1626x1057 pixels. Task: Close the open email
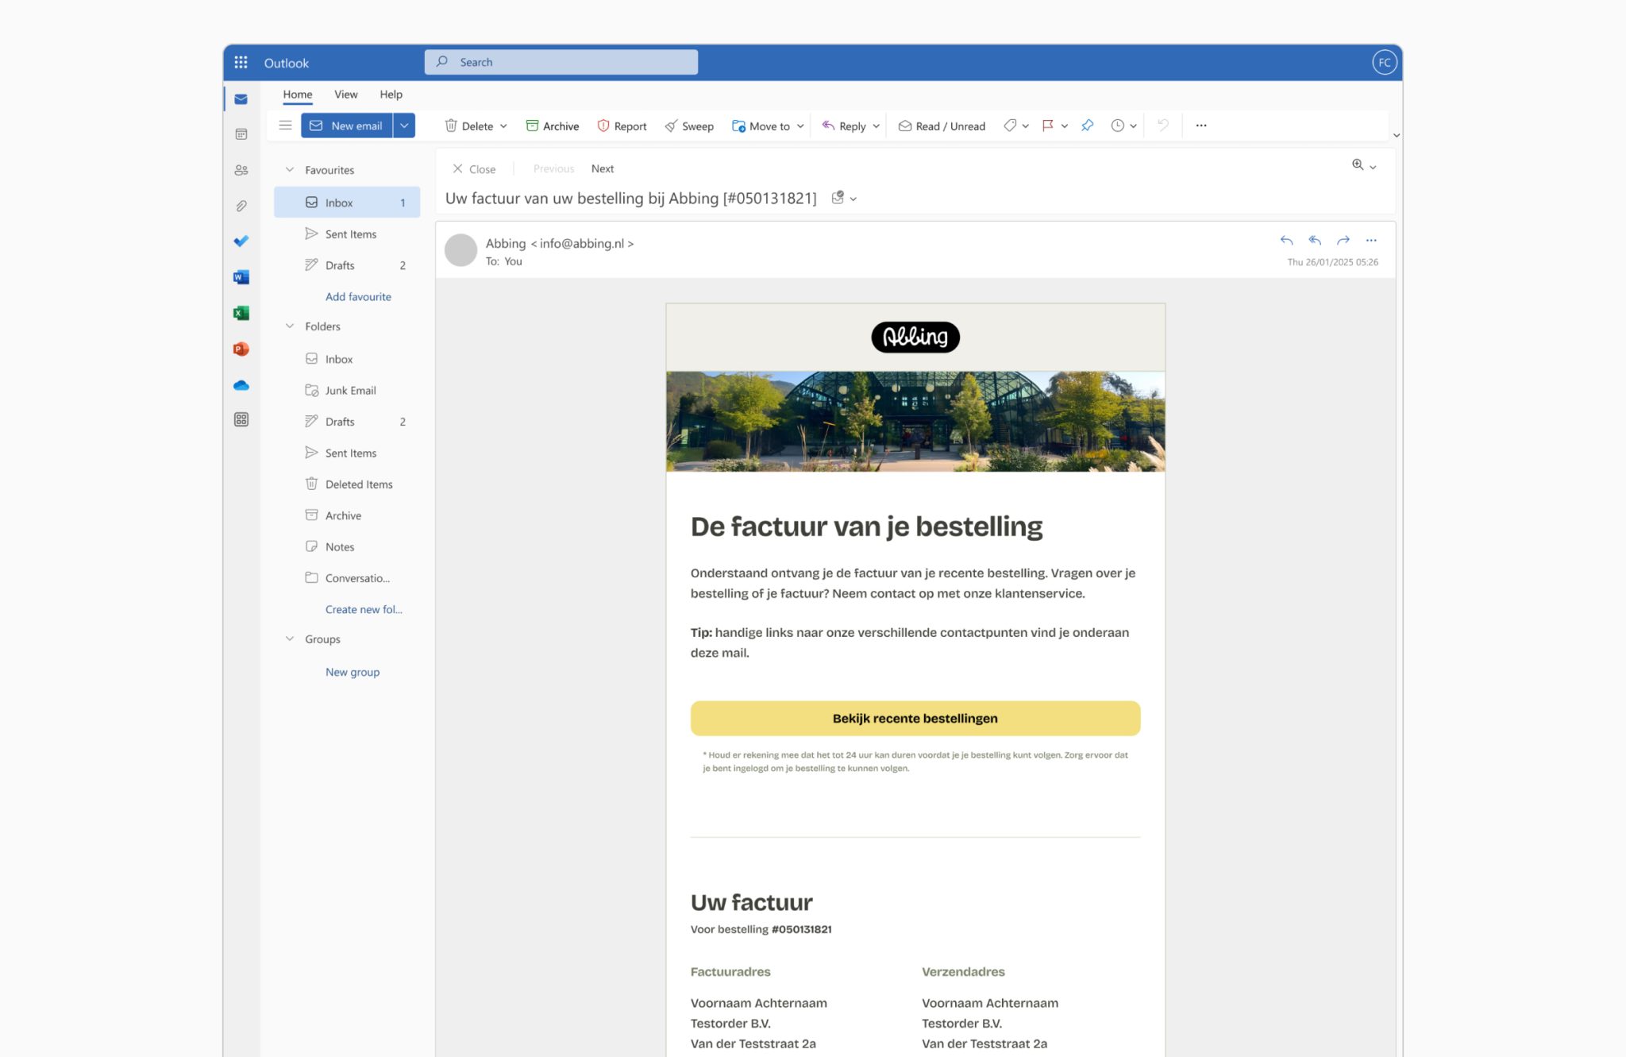474,169
